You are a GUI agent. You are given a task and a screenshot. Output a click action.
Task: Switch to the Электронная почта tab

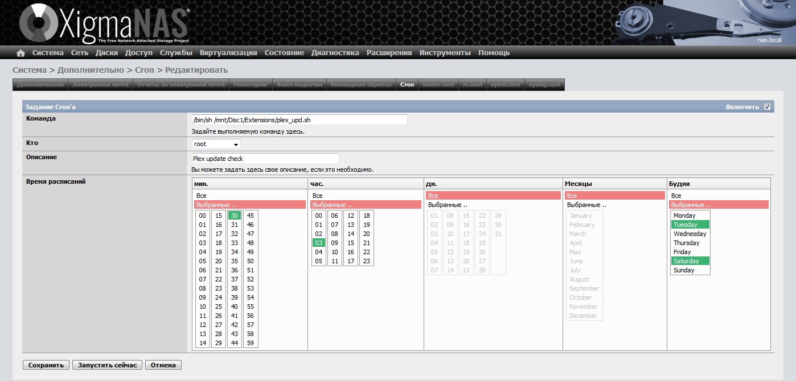[100, 85]
